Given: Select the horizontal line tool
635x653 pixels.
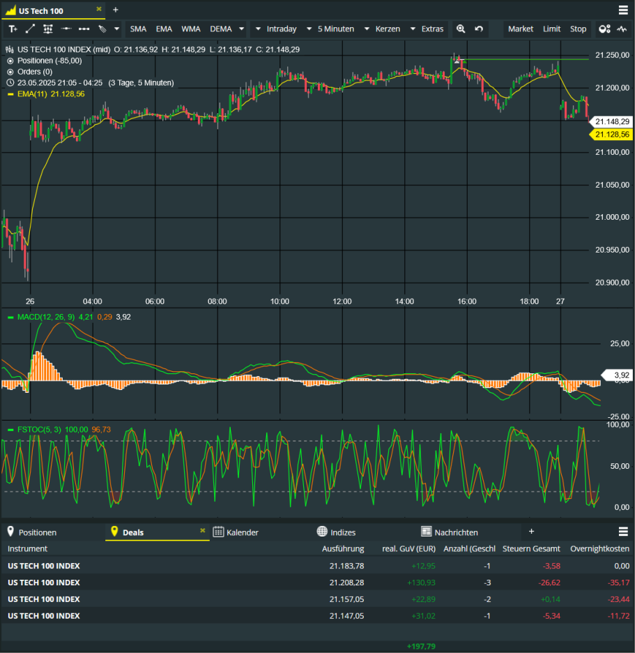Looking at the screenshot, I should click(66, 29).
